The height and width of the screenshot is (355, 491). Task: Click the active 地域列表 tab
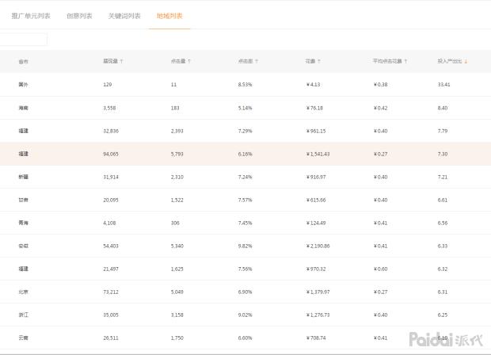point(169,16)
